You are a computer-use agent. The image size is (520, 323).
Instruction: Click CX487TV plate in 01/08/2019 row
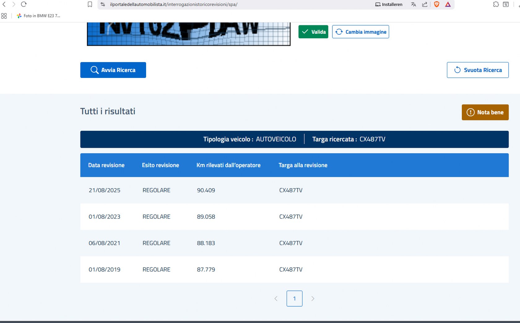[291, 270]
